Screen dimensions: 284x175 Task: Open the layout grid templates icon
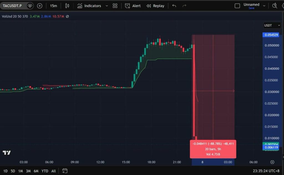115,6
